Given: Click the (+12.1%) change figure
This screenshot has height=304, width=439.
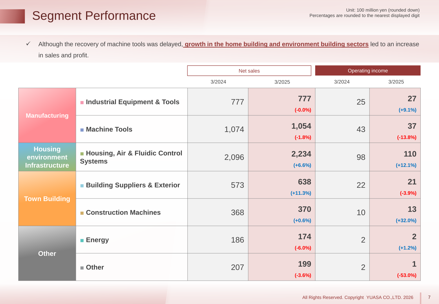Looking at the screenshot, I should pos(406,165).
